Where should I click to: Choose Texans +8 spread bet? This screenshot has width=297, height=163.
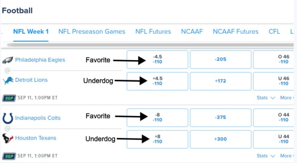tap(157, 139)
